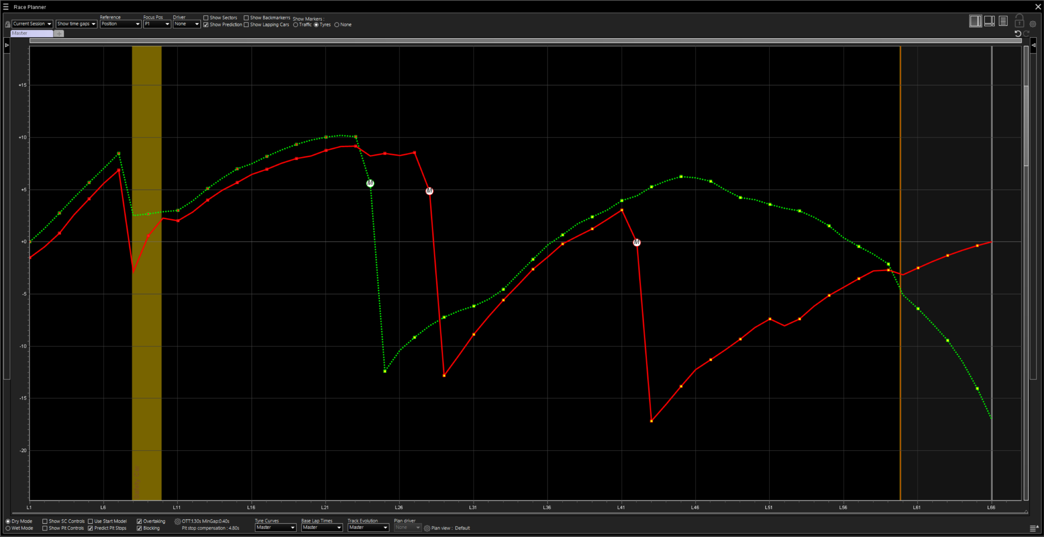The height and width of the screenshot is (537, 1044).
Task: Select the Wet Mode radio button
Action: coord(8,528)
